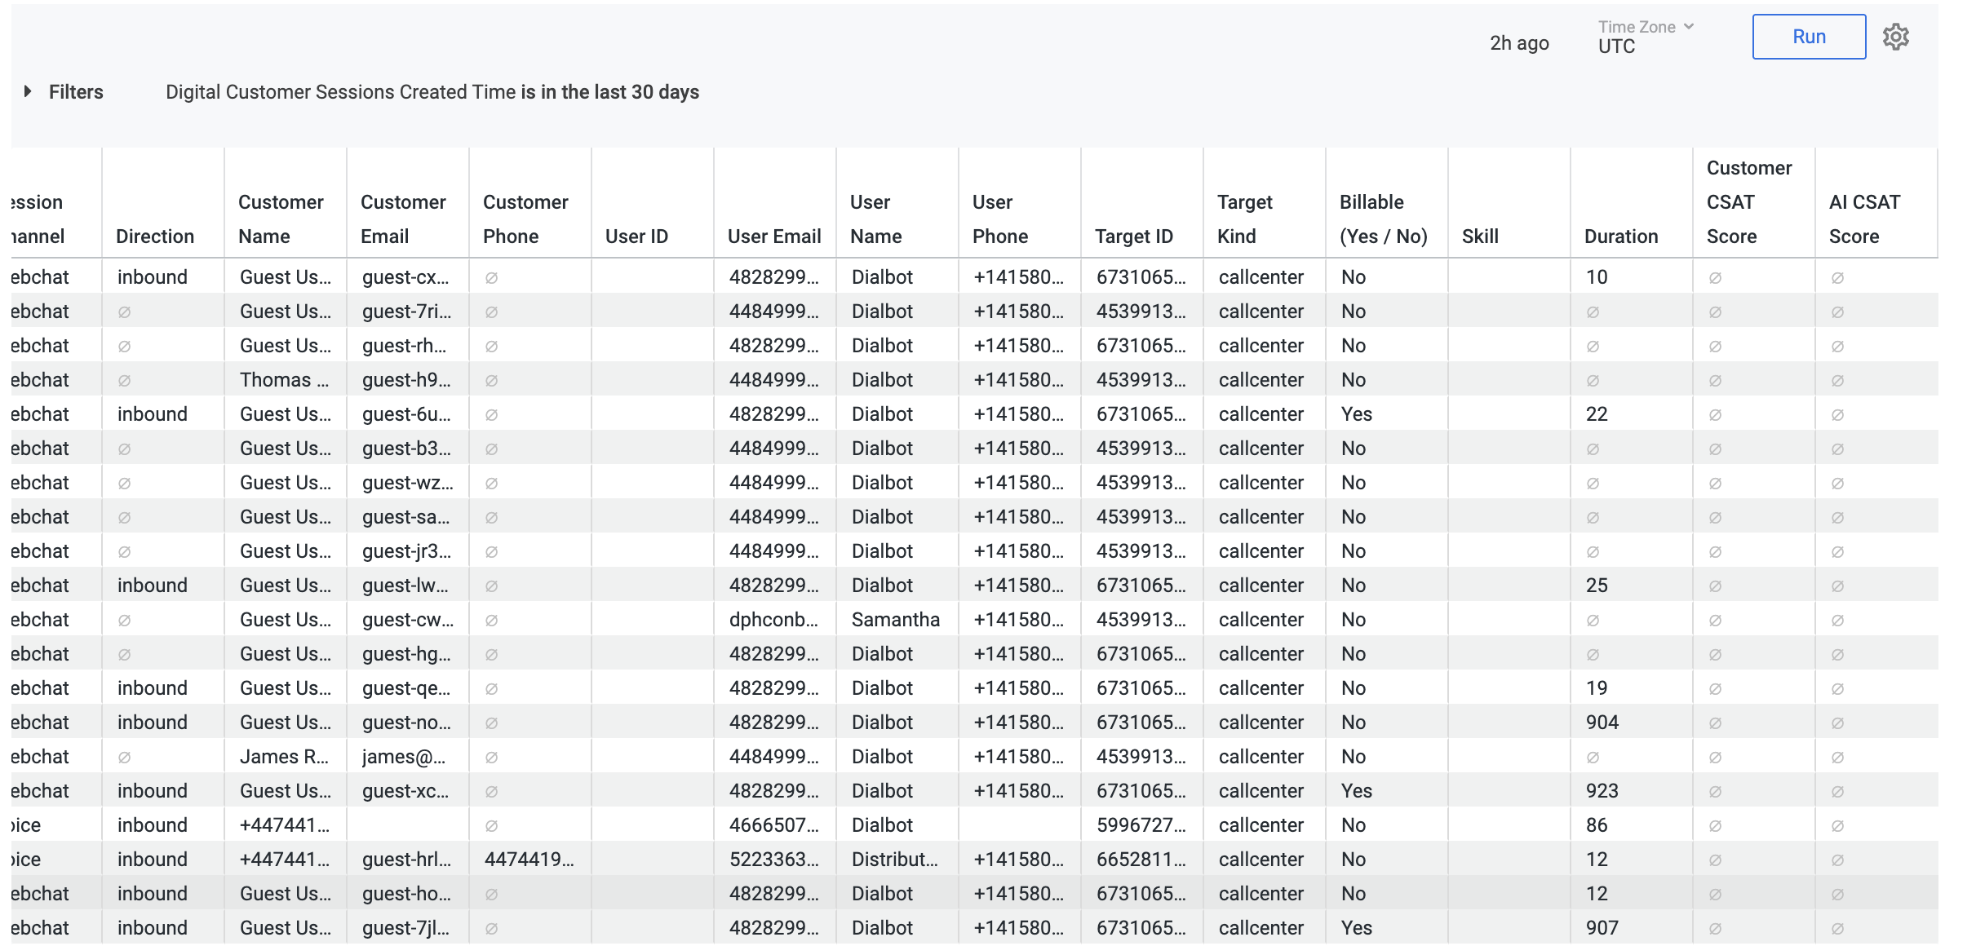Click the Billable (Yes / No) header
This screenshot has height=946, width=1976.
pos(1383,219)
